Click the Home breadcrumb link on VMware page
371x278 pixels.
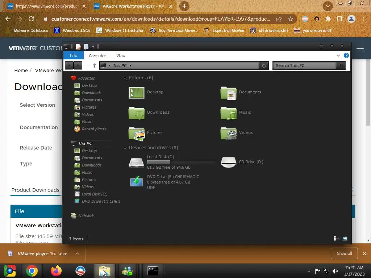[21, 71]
